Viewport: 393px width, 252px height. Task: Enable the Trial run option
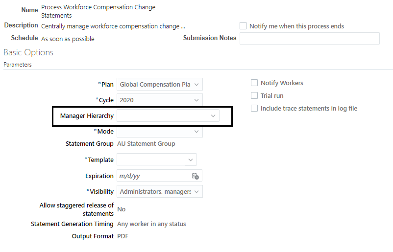254,96
